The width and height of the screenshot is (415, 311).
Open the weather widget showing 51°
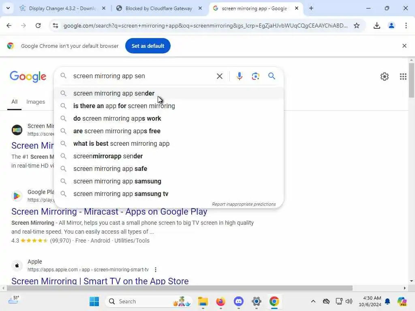13,300
